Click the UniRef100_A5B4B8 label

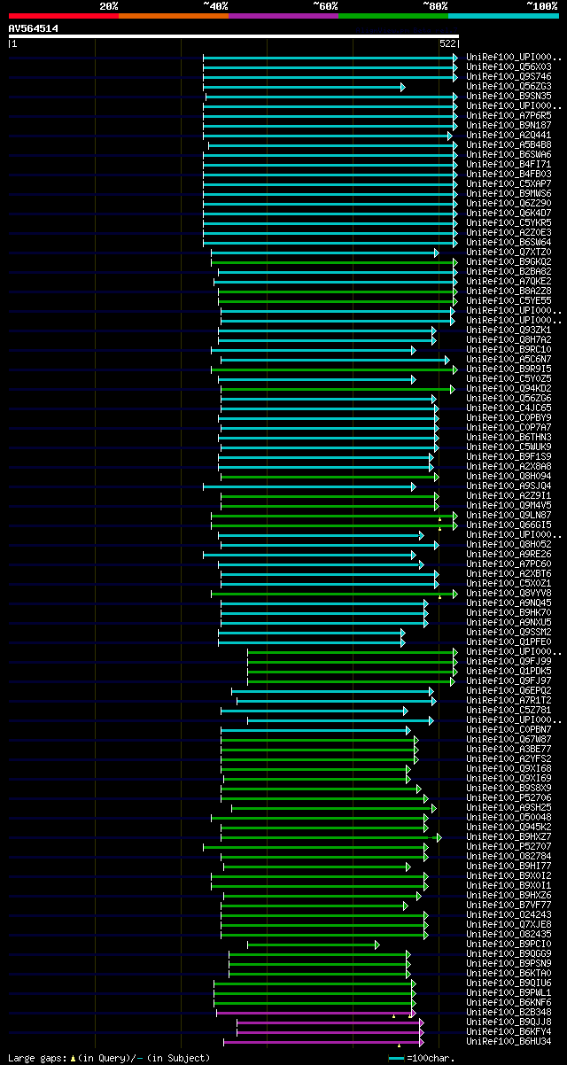pyautogui.click(x=509, y=144)
